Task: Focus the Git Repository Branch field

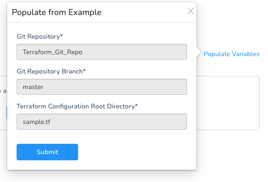Action: point(102,87)
